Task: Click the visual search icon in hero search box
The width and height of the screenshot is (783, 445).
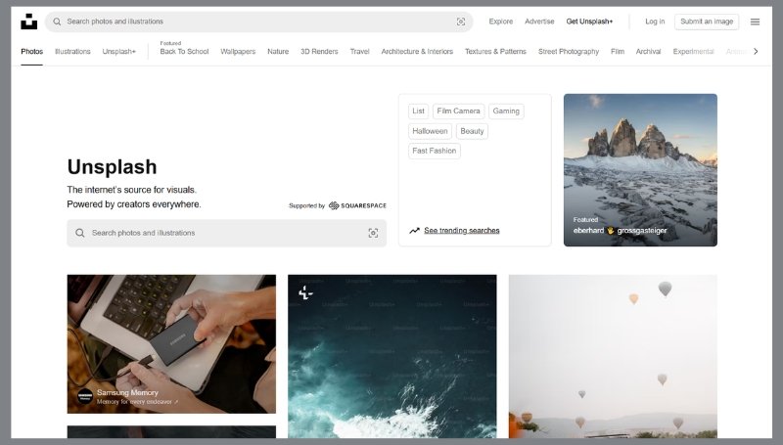Action: click(373, 233)
